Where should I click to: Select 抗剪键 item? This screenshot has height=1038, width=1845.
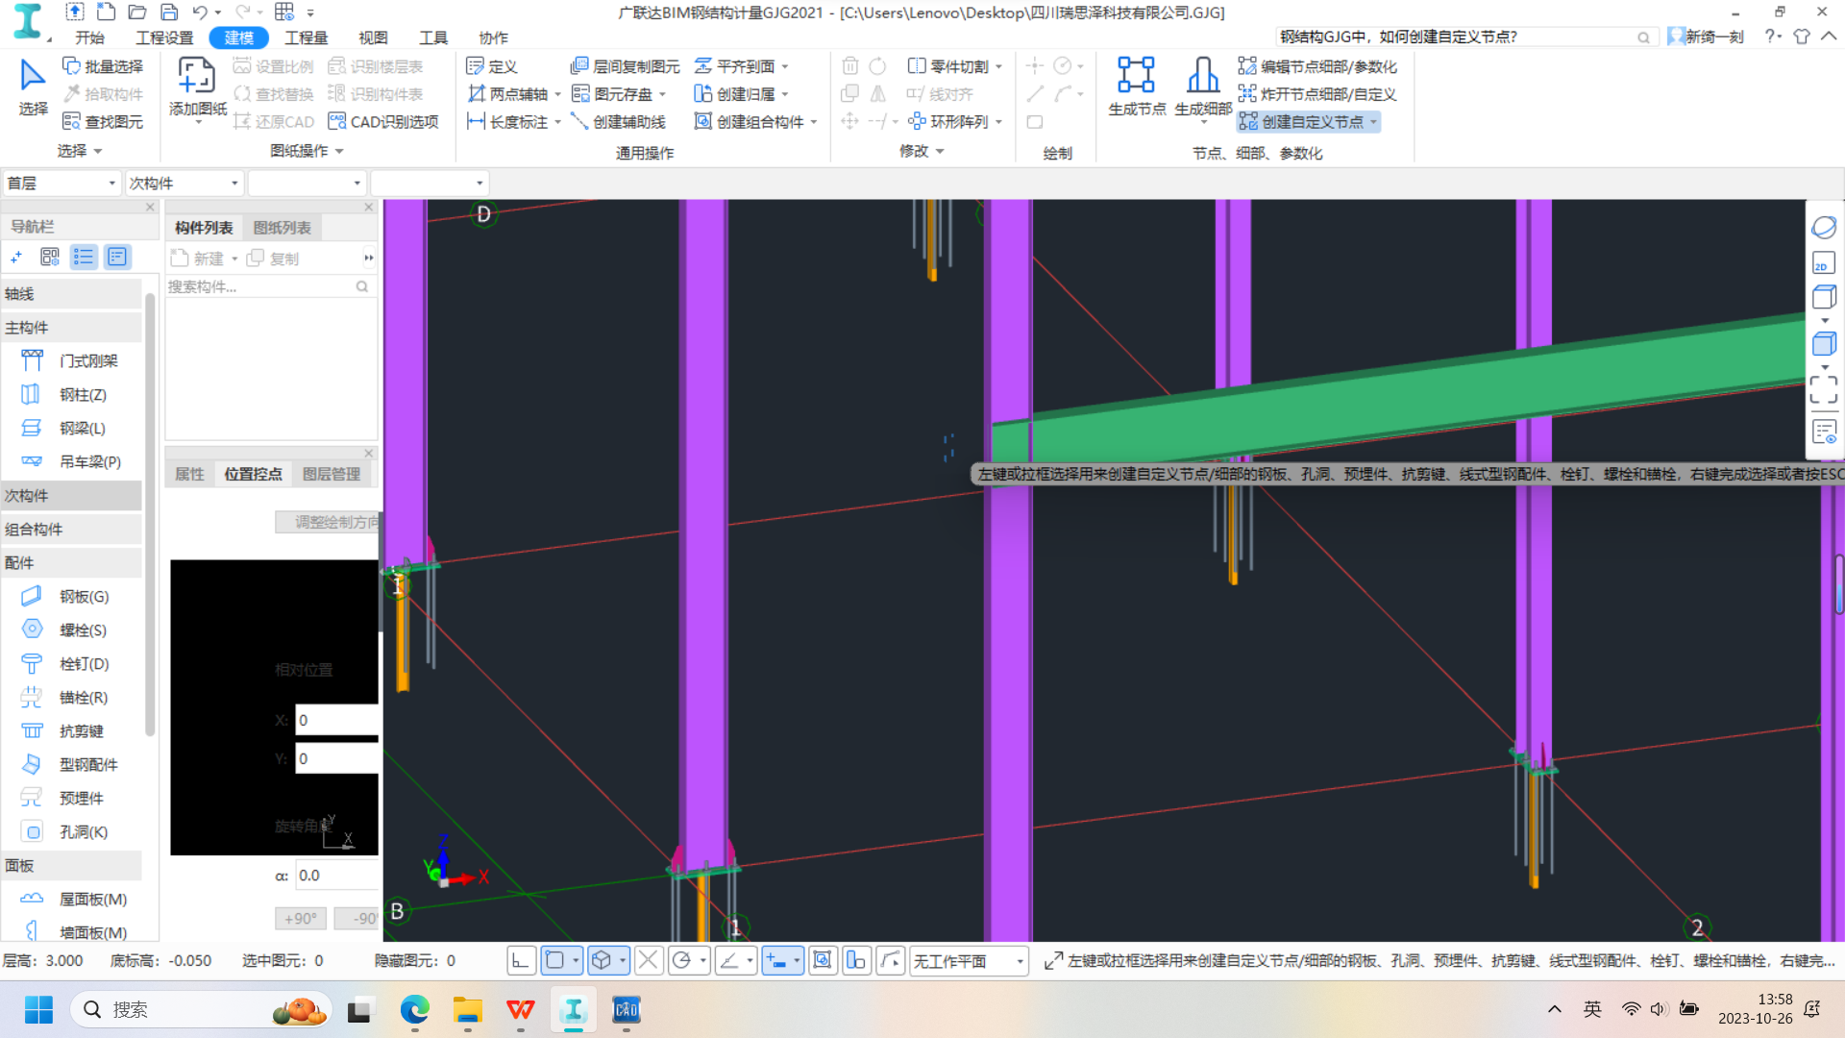pyautogui.click(x=81, y=731)
